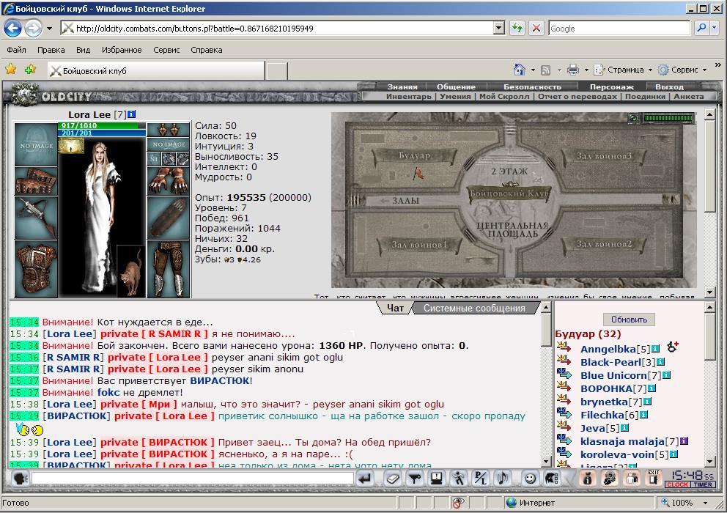Image resolution: width=727 pixels, height=513 pixels.
Task: Open the Файл menu
Action: tap(16, 50)
